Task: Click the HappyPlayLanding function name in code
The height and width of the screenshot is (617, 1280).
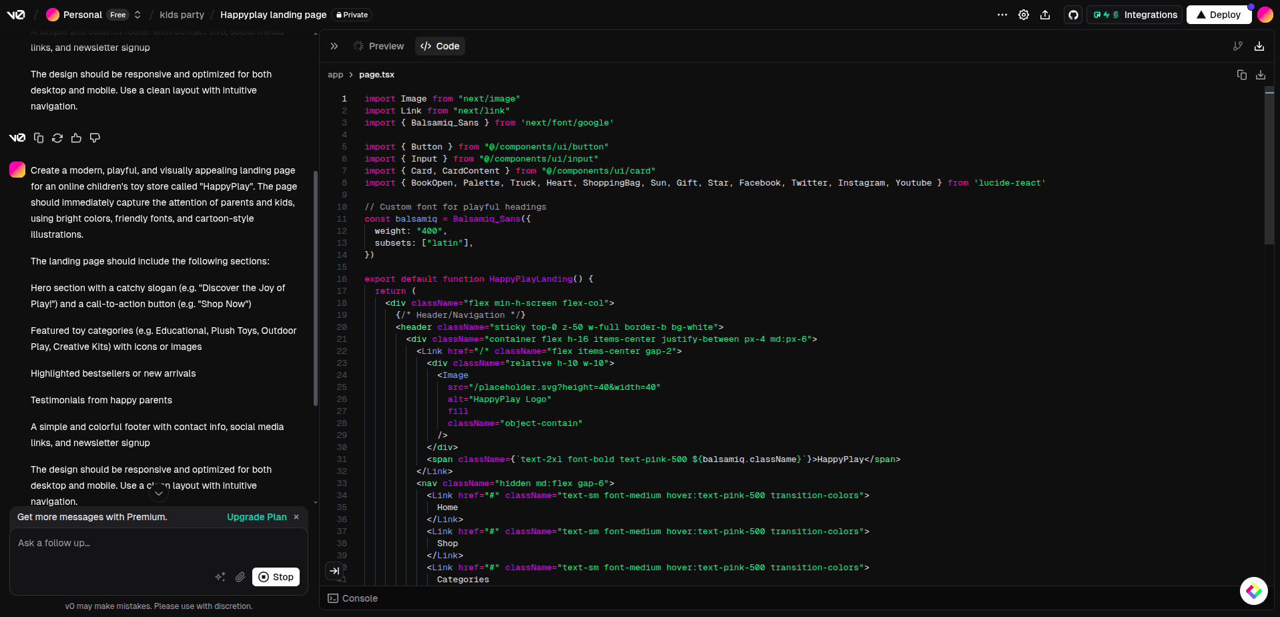Action: pos(531,279)
